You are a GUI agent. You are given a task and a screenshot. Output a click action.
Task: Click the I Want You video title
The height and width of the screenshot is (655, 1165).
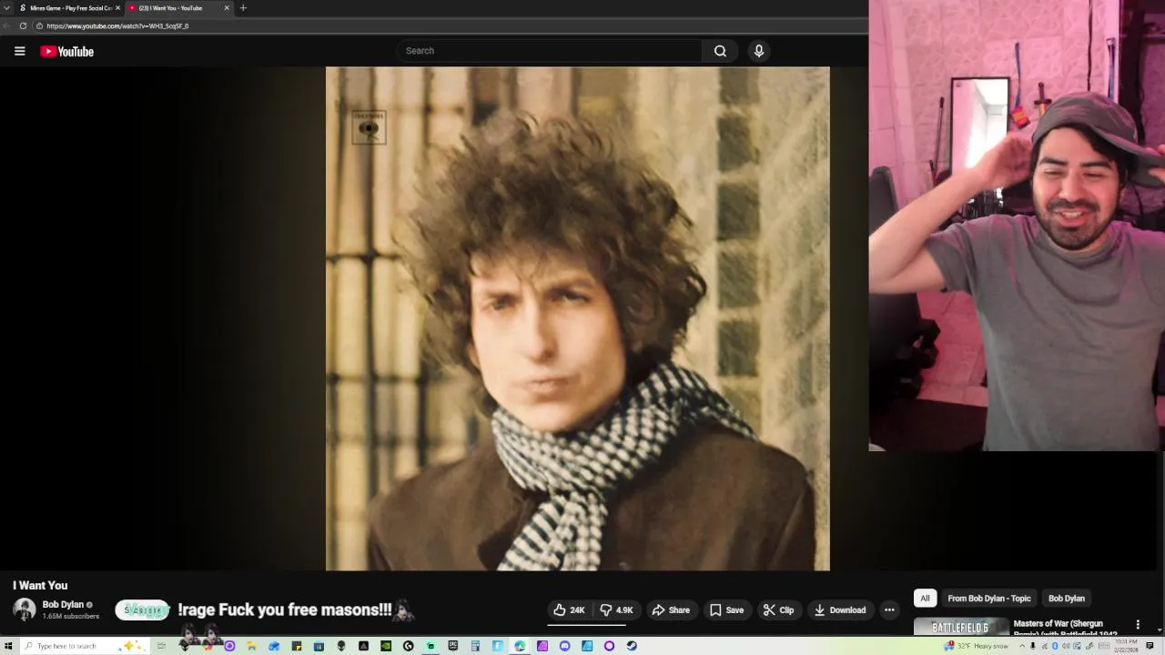coord(40,586)
